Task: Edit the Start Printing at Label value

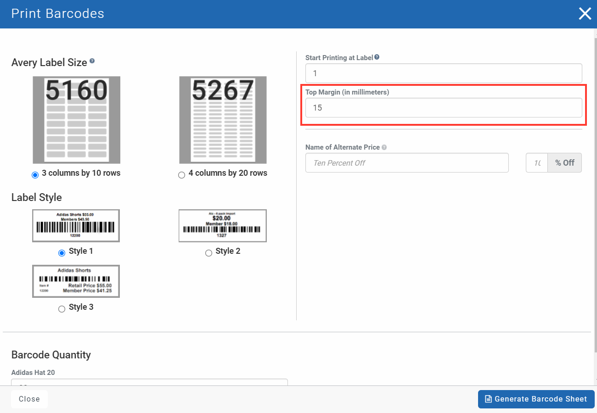Action: pyautogui.click(x=444, y=73)
